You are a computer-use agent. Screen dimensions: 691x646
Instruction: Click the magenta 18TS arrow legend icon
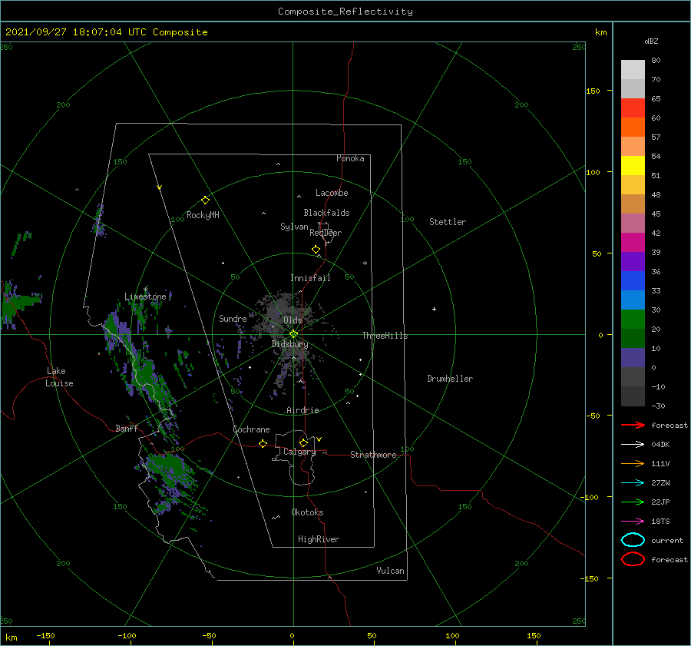click(x=633, y=522)
